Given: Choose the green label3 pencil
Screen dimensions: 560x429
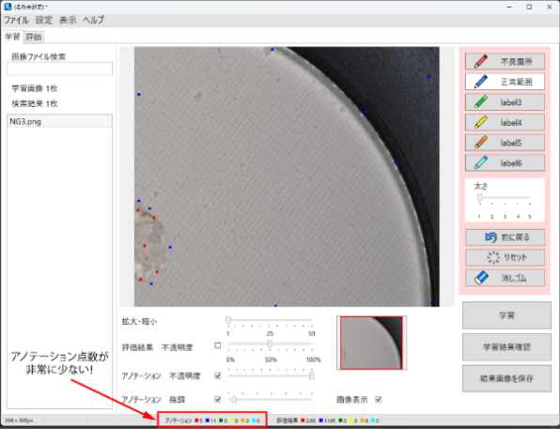Looking at the screenshot, I should (x=505, y=102).
